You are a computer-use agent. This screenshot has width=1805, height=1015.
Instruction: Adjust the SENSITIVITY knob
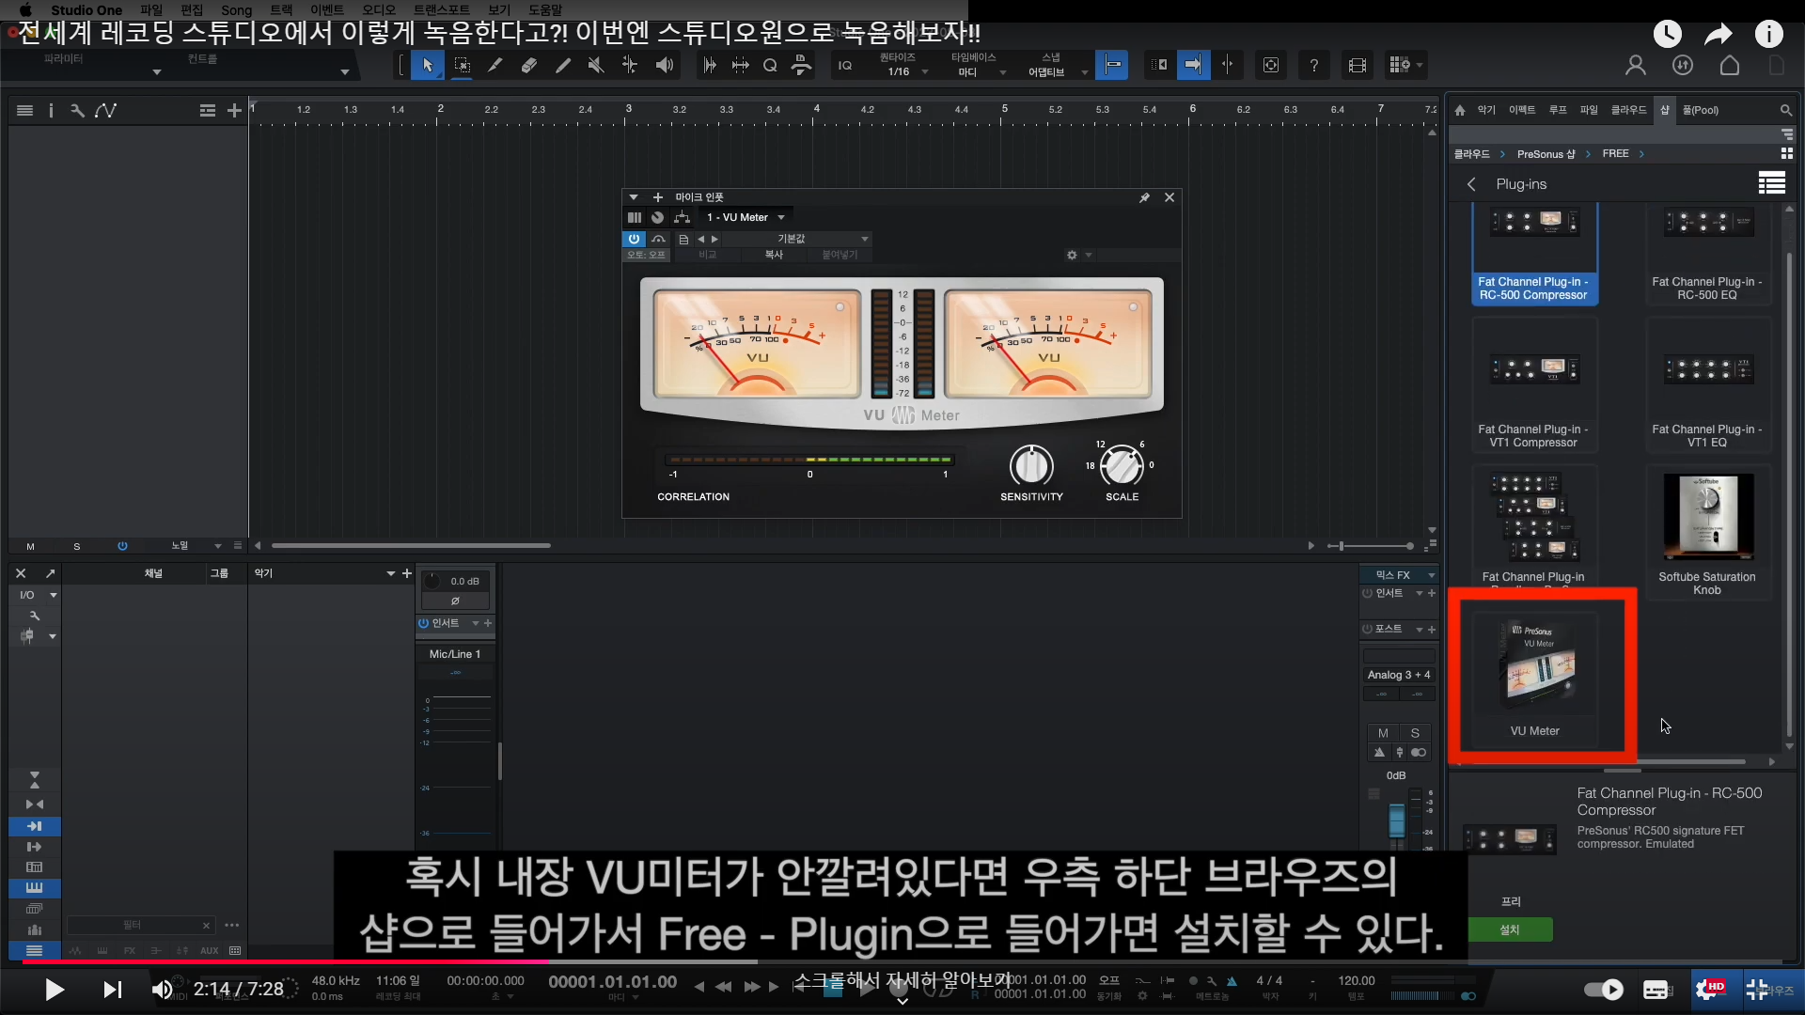(x=1030, y=465)
